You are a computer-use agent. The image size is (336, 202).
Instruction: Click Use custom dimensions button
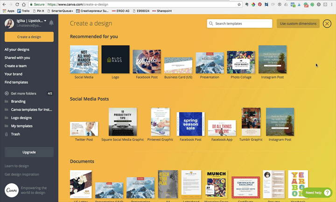(298, 23)
